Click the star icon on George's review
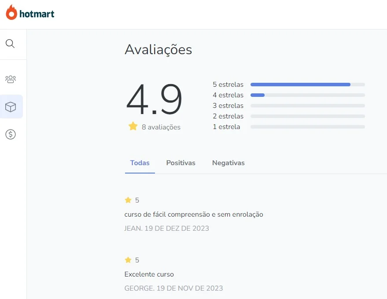 [x=128, y=260]
